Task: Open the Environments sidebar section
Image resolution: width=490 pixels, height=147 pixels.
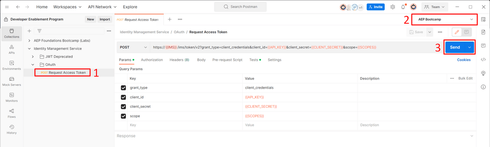Action: point(11,65)
